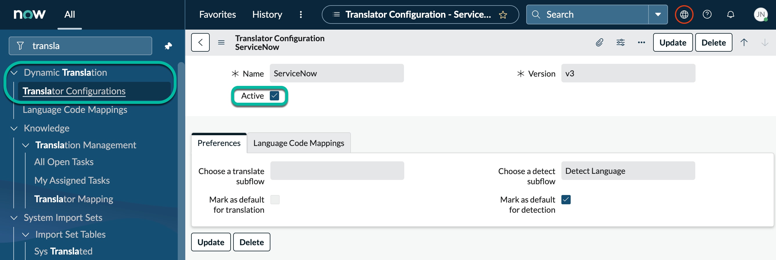Click the list icon in the title pill
The width and height of the screenshot is (776, 260).
[x=336, y=14]
